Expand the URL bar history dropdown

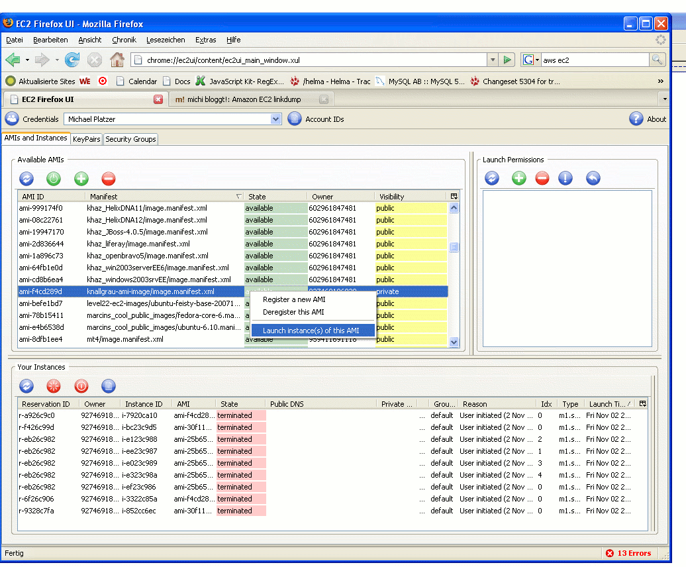[x=492, y=60]
